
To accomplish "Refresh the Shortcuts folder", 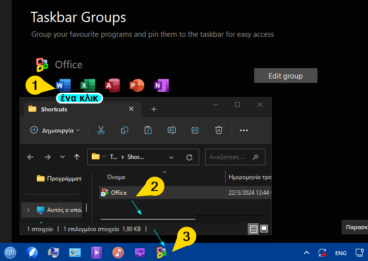I will click(189, 157).
